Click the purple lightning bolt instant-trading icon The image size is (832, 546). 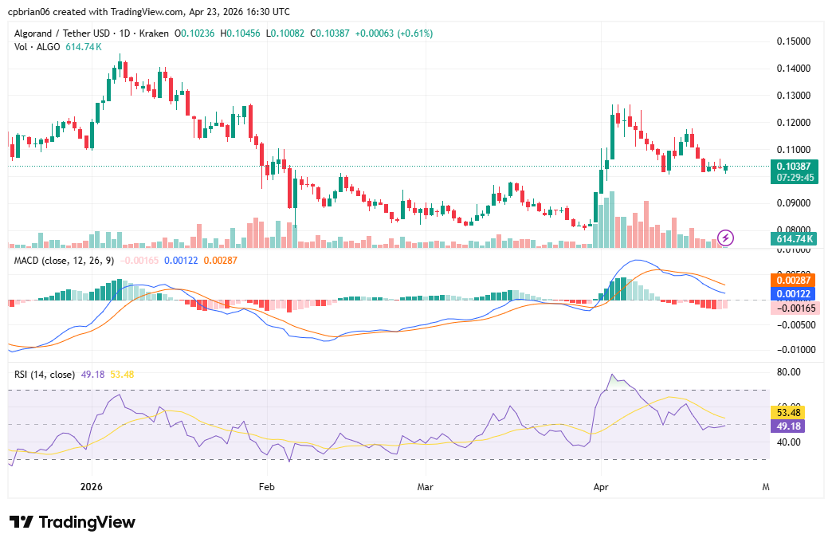(x=726, y=236)
